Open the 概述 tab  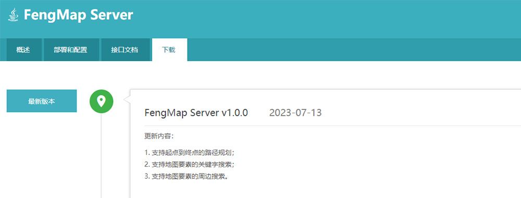[23, 50]
